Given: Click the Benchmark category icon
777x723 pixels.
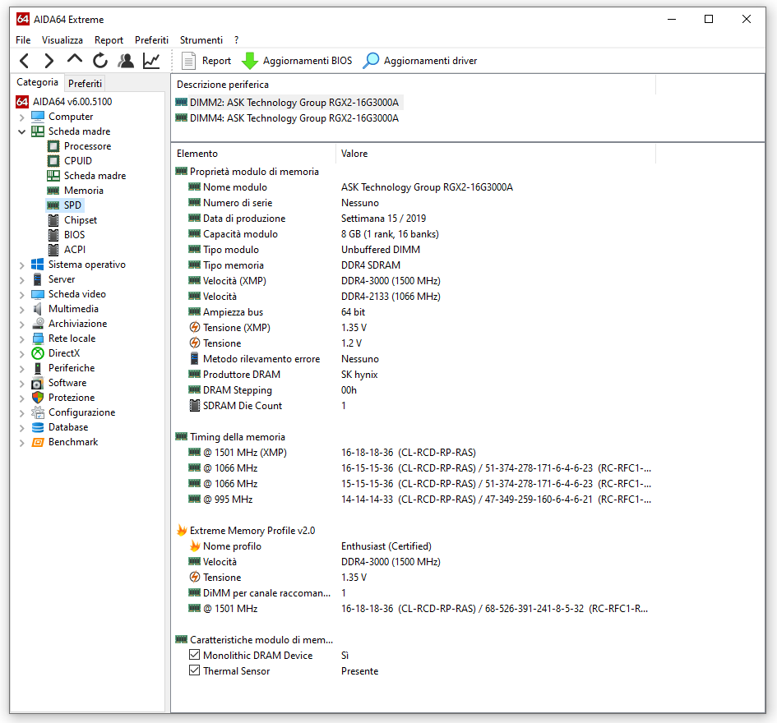Looking at the screenshot, I should coord(38,442).
